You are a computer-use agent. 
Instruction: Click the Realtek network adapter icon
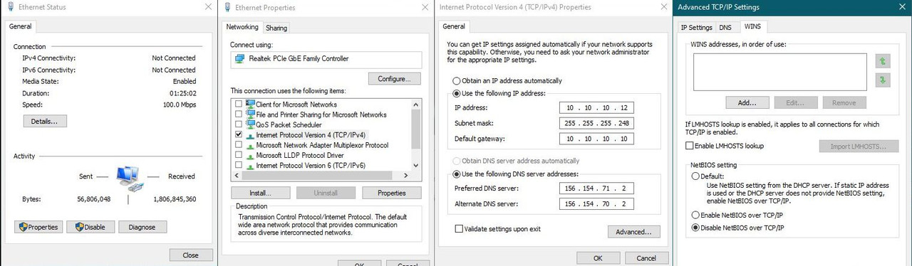pos(239,58)
